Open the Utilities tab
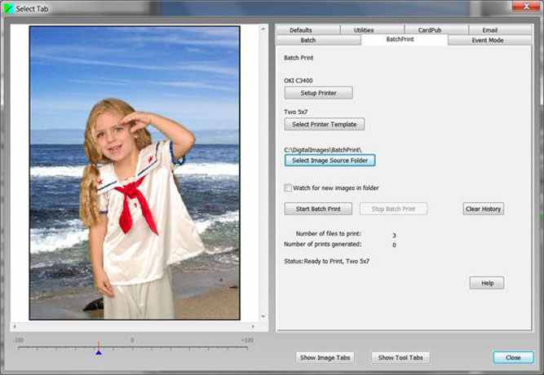 pos(363,30)
